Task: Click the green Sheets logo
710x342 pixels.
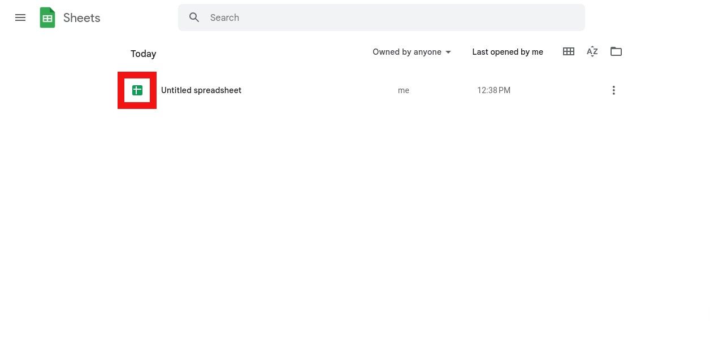Action: pos(47,17)
